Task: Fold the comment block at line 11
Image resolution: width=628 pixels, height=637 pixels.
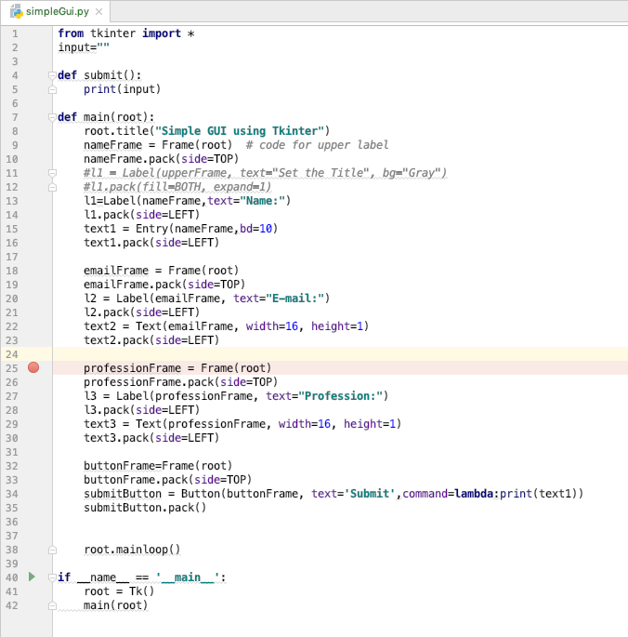Action: click(x=52, y=173)
